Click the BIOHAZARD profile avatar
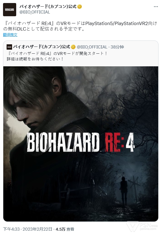Screen dimensions: 161x235 (10, 10)
